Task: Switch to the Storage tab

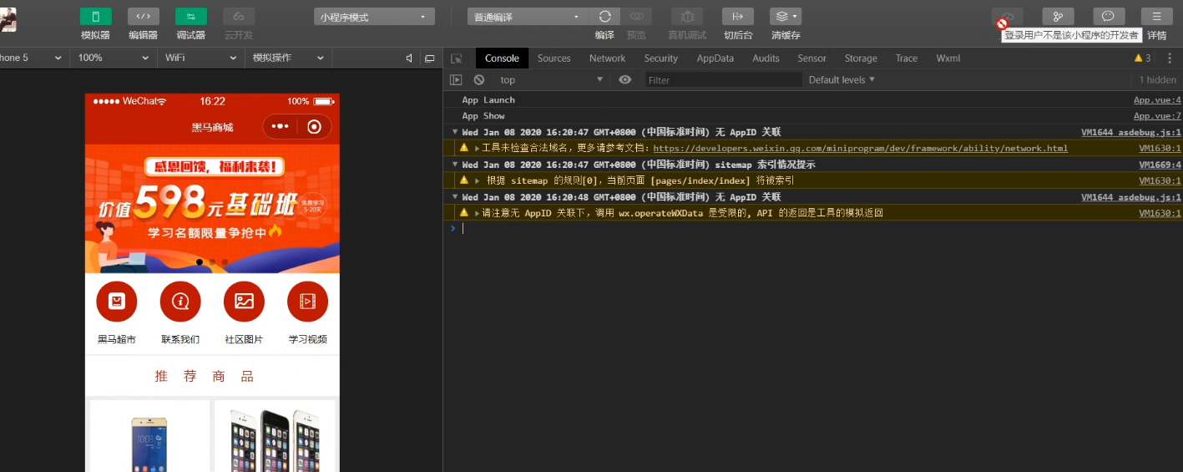Action: coord(861,58)
